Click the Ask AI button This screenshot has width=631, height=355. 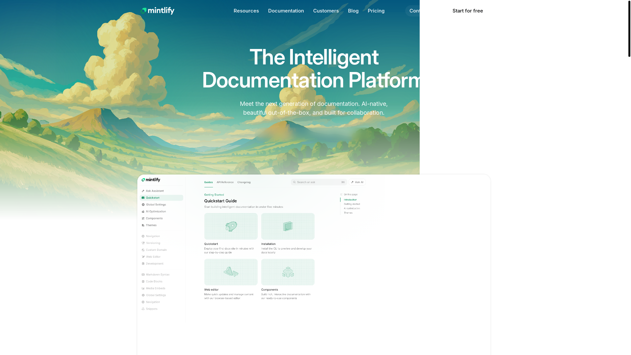(x=357, y=182)
